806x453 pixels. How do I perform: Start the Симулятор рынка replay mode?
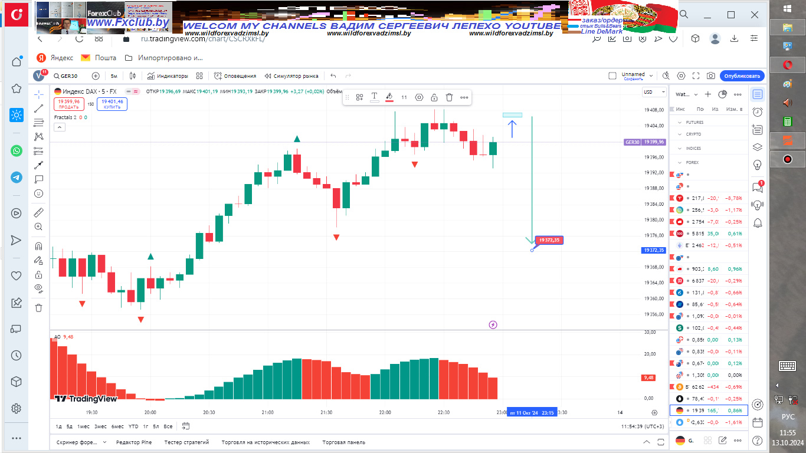pos(292,76)
